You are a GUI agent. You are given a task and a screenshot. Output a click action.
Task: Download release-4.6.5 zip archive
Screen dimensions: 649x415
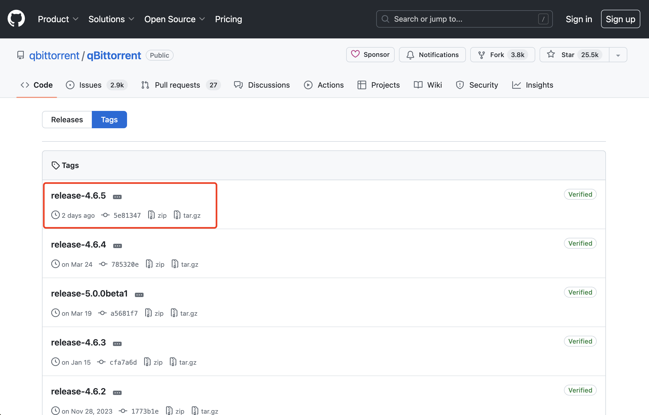157,215
